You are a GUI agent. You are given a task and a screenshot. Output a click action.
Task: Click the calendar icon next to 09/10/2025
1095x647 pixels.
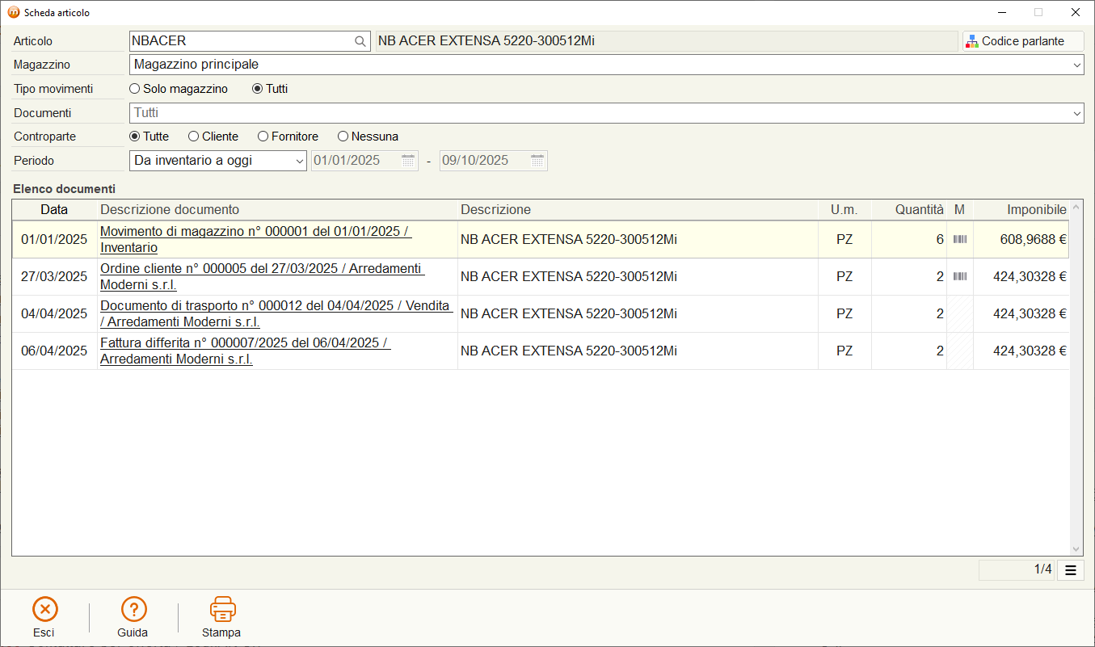point(537,160)
